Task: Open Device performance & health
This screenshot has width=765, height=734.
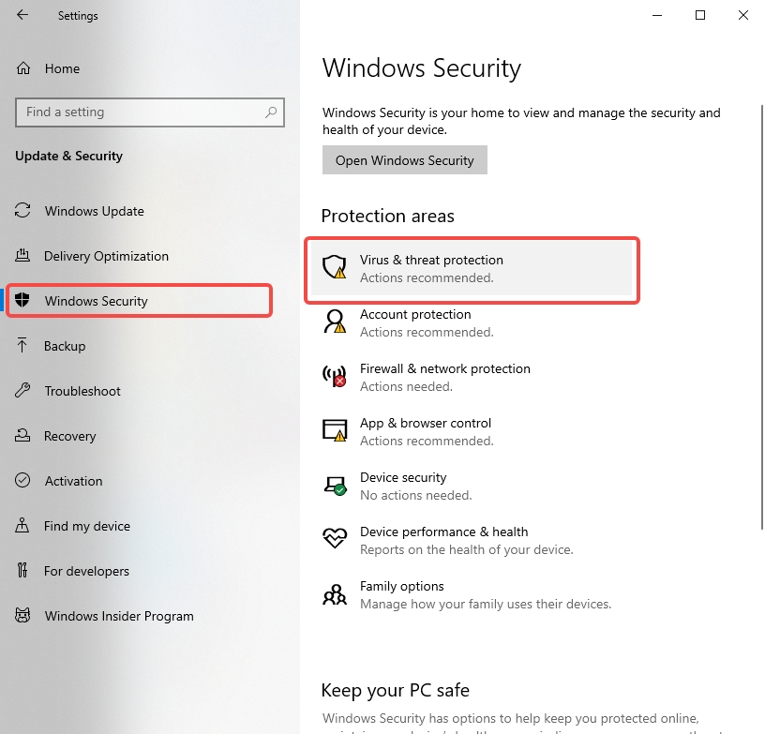Action: (472, 540)
